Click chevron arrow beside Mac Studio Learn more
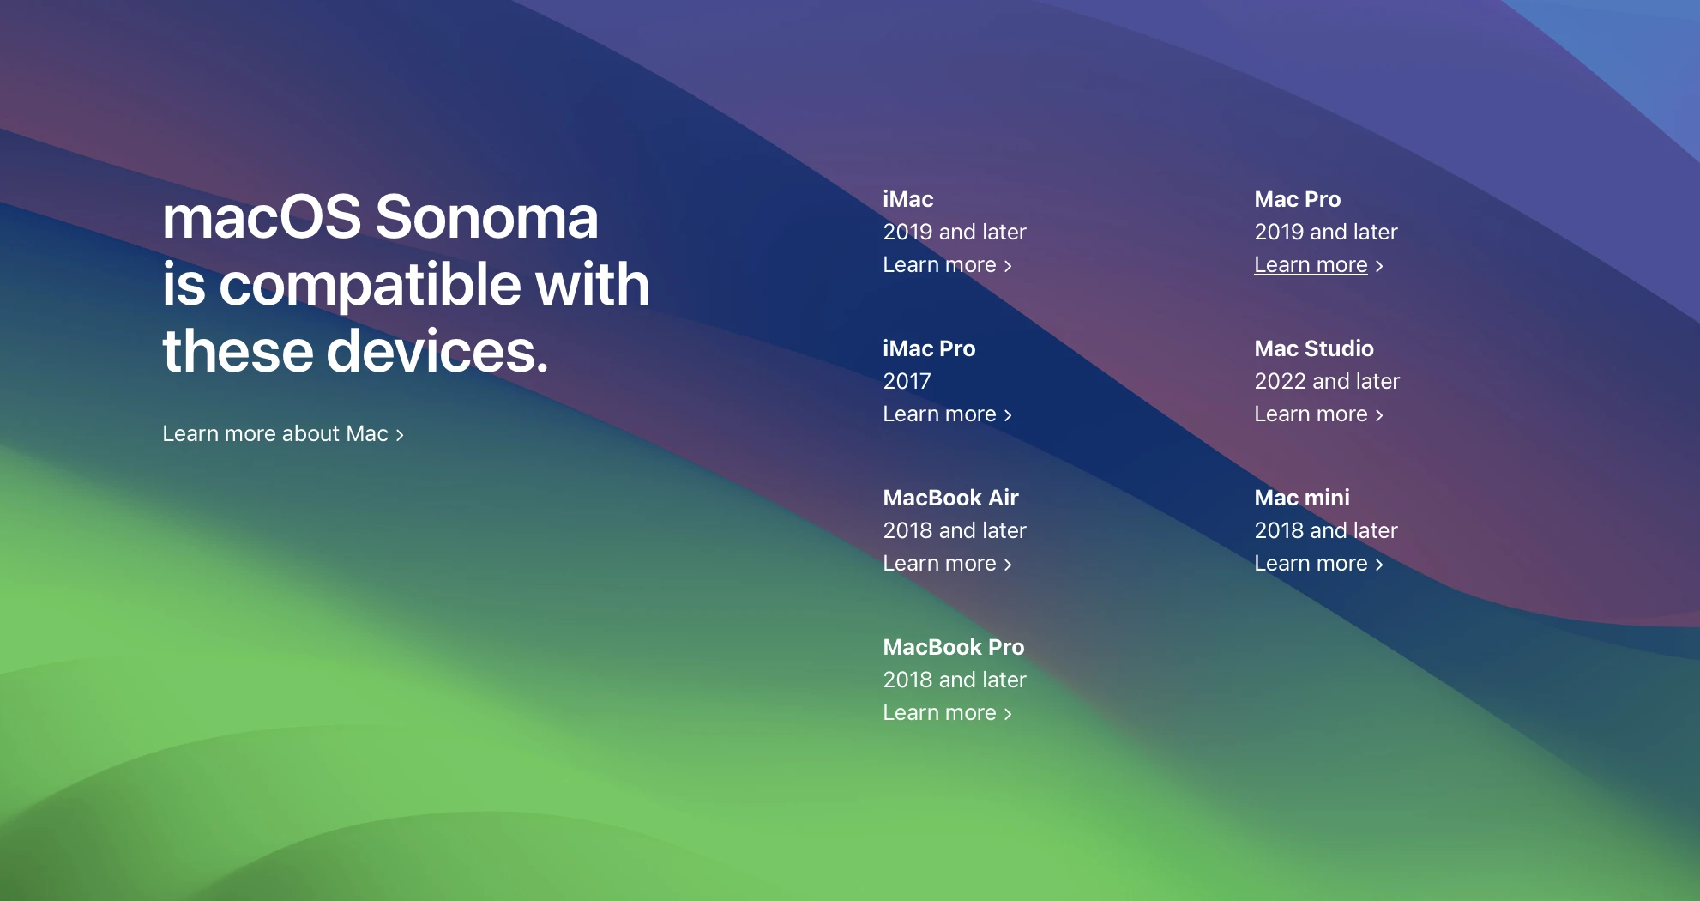This screenshot has width=1700, height=901. click(x=1379, y=416)
